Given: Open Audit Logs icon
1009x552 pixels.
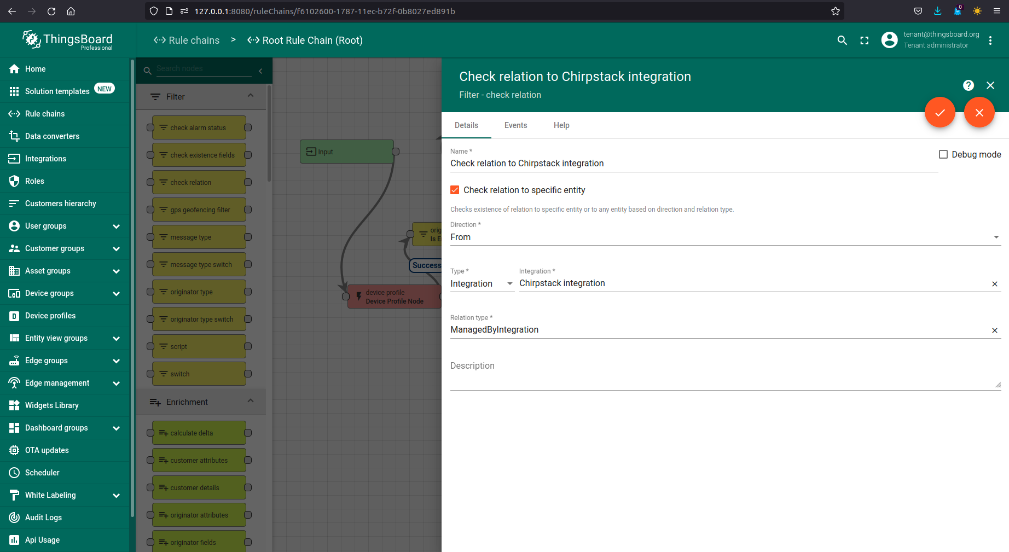Looking at the screenshot, I should pyautogui.click(x=14, y=518).
